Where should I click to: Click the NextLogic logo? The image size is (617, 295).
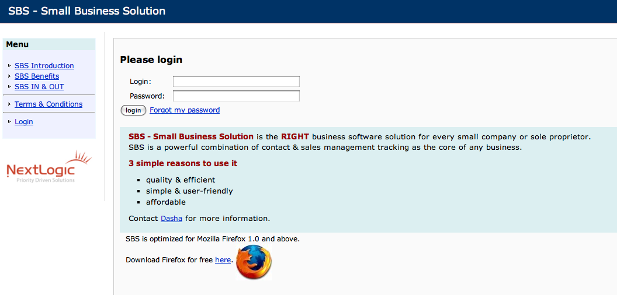(x=49, y=167)
